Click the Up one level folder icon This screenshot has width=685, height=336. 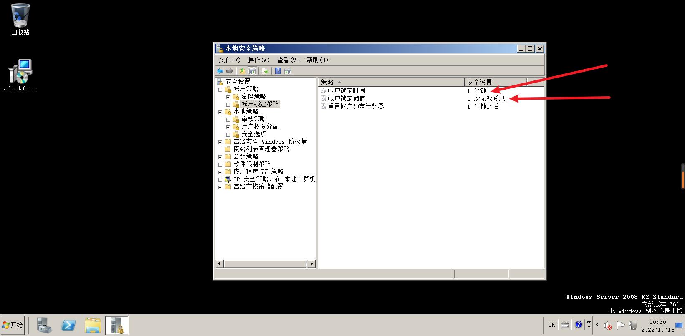(242, 71)
